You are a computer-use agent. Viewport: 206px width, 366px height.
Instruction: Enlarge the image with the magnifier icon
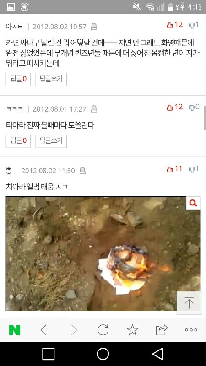193,203
